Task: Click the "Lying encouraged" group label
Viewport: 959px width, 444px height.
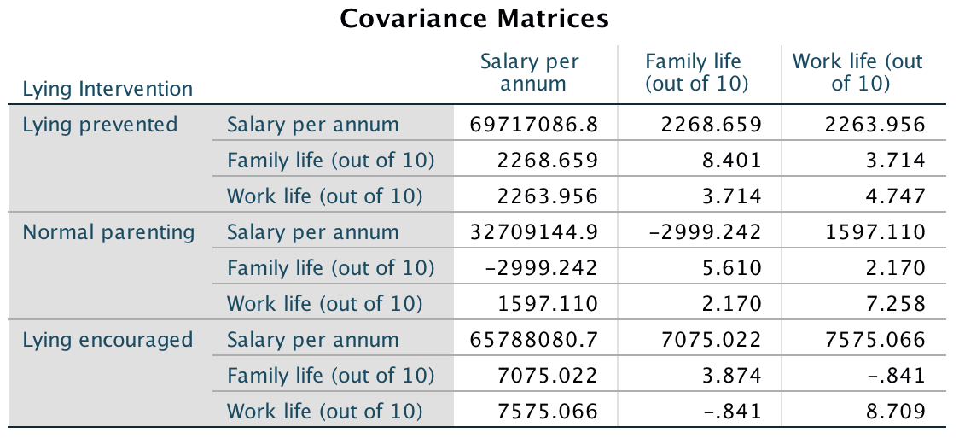Action: 108,340
